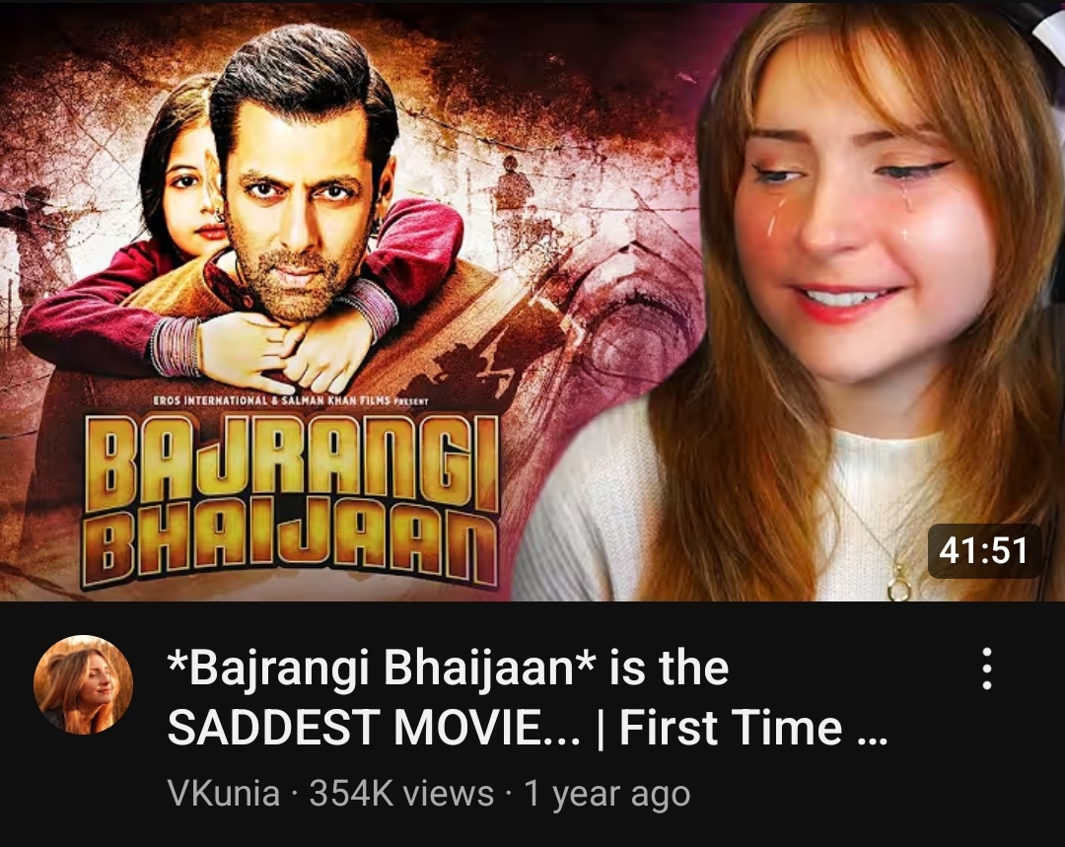Click the "SADDEST MOVIE..." line of the title
The width and height of the screenshot is (1065, 847).
click(x=374, y=728)
